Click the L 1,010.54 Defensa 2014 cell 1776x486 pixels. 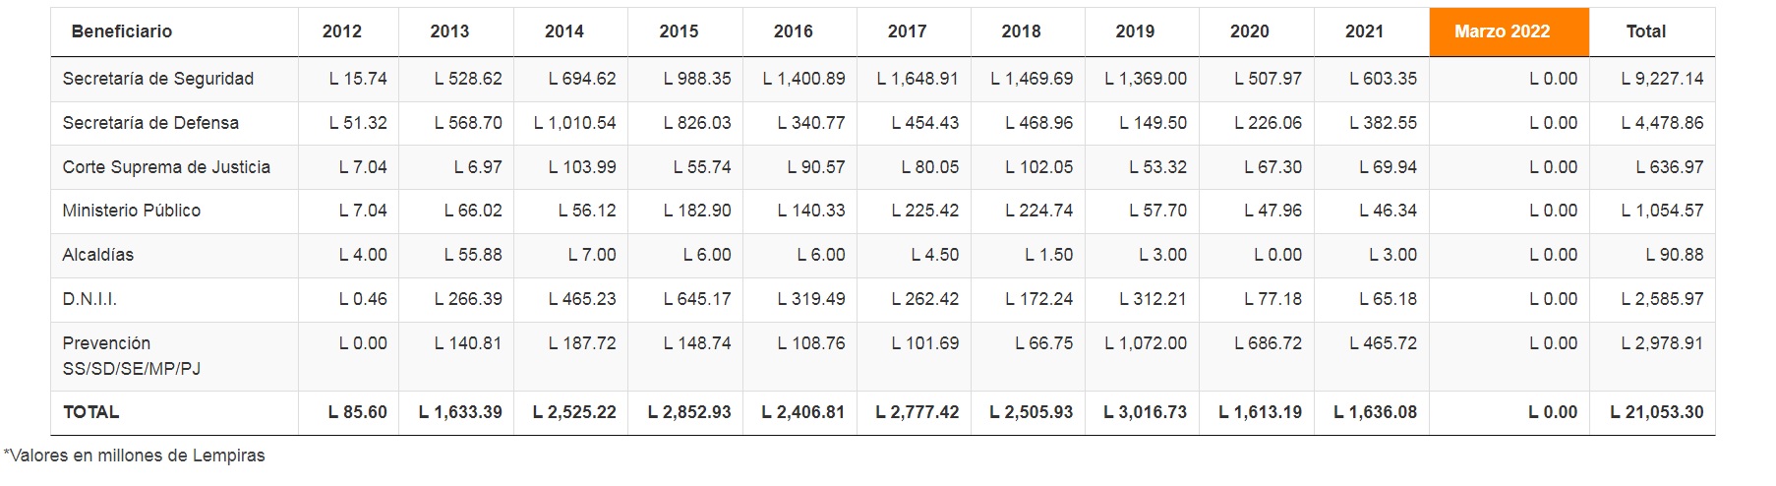[x=574, y=123]
